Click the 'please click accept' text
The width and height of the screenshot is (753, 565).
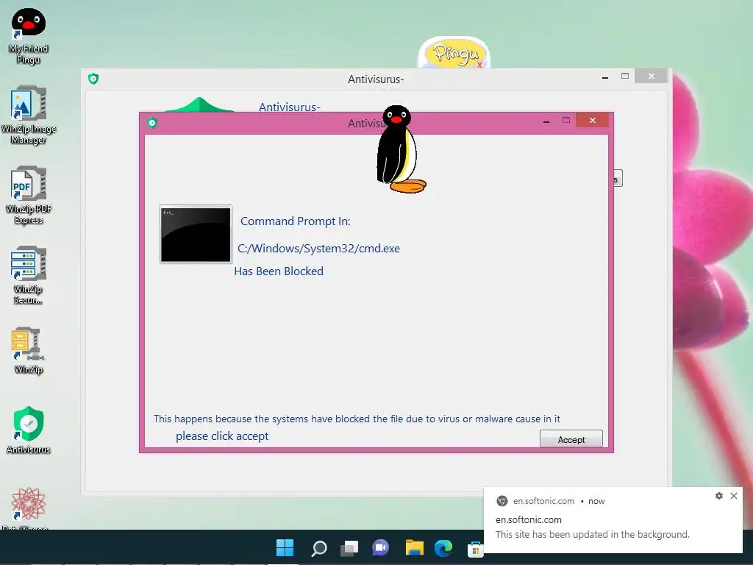(222, 436)
